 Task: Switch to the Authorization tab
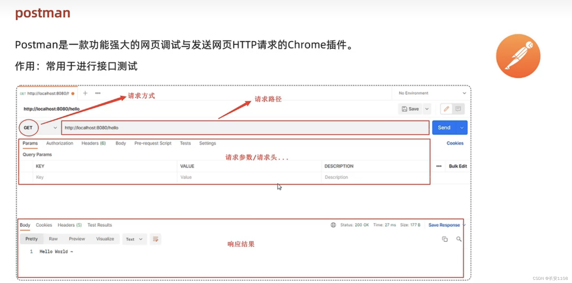[x=59, y=143]
